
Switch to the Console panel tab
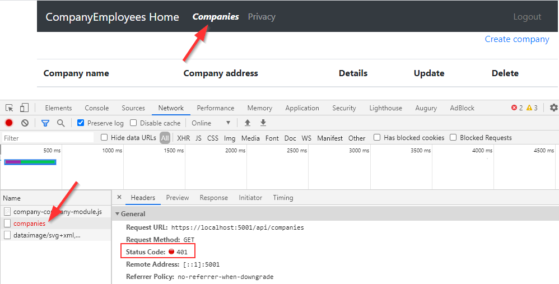click(x=96, y=108)
